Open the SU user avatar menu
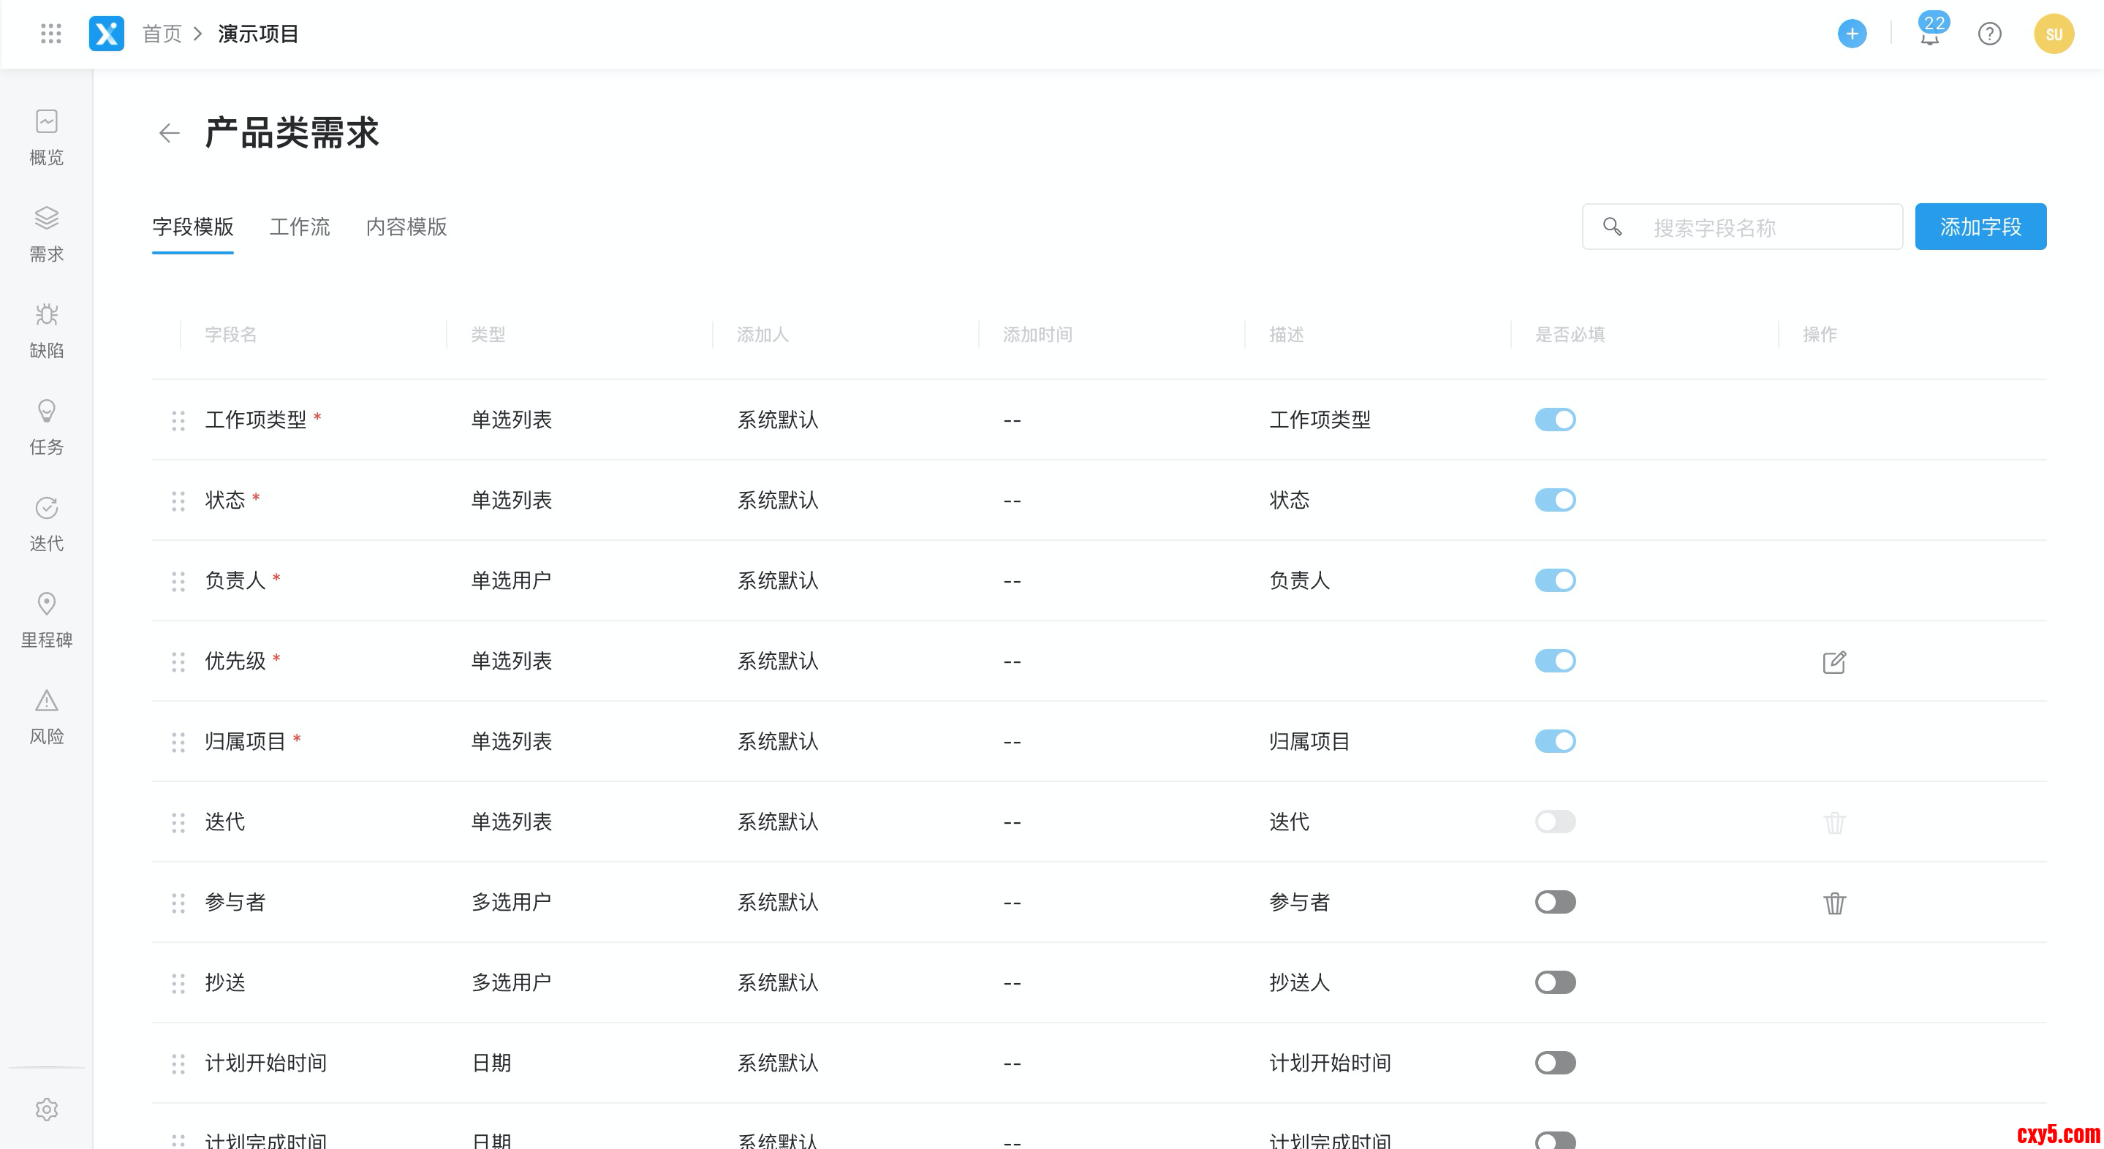2104x1149 pixels. 2053,34
